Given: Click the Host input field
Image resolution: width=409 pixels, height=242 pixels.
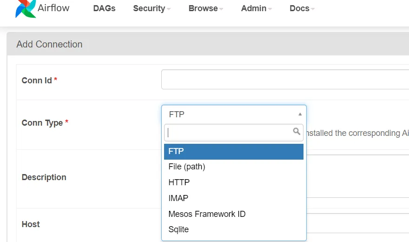Looking at the screenshot, I should (357, 223).
